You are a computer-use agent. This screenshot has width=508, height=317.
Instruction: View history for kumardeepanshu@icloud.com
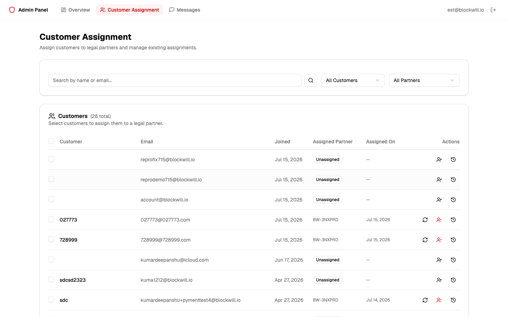click(453, 260)
